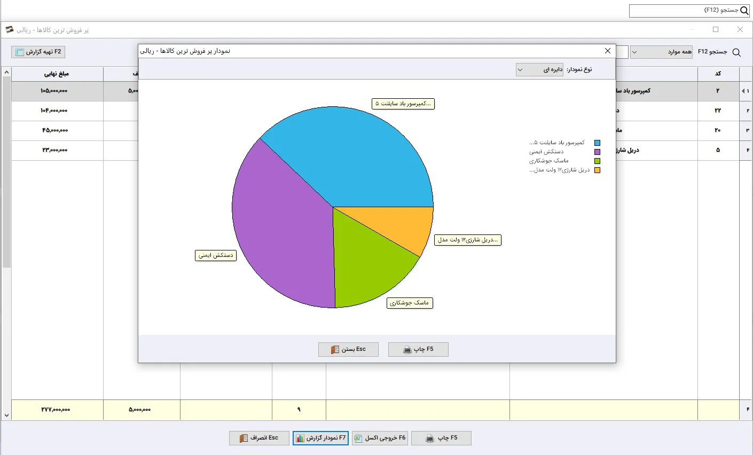Expand the همه موارد filter dropdown

[661, 52]
